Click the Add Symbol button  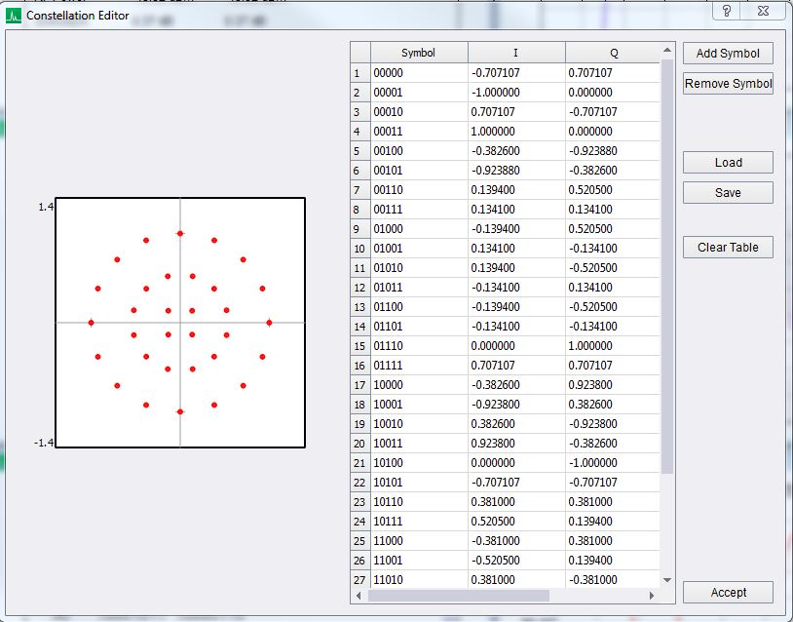pyautogui.click(x=728, y=54)
